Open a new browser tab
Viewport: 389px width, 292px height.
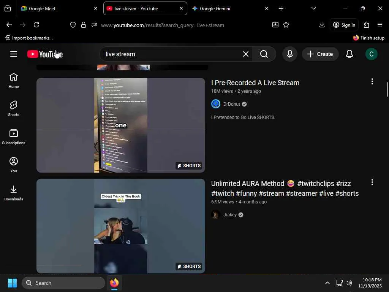(x=281, y=9)
